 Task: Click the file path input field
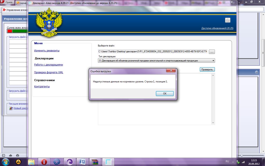153,52
